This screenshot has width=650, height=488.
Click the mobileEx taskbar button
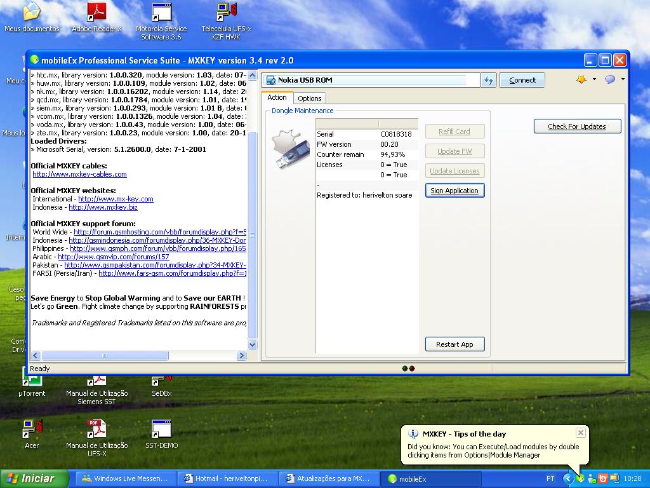430,478
